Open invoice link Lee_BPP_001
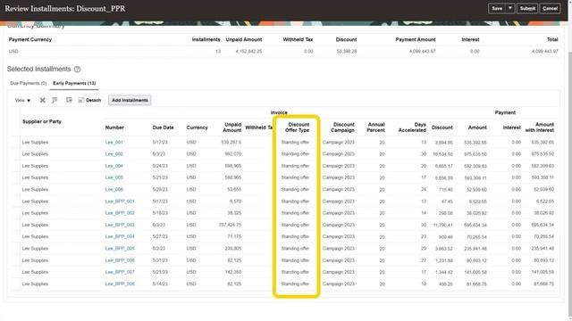The height and width of the screenshot is (321, 572). point(120,202)
